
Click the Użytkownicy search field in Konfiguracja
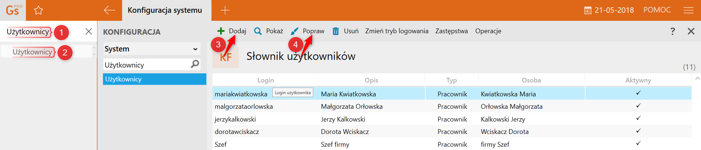[x=146, y=65]
